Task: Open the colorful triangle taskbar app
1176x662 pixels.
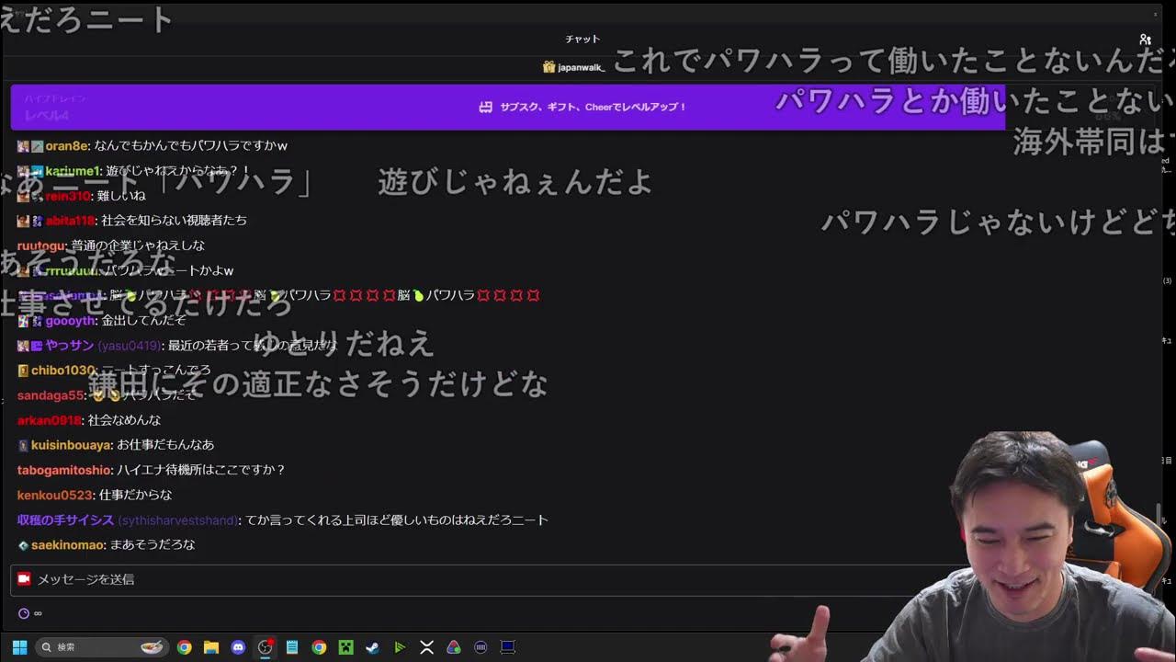Action: [453, 647]
